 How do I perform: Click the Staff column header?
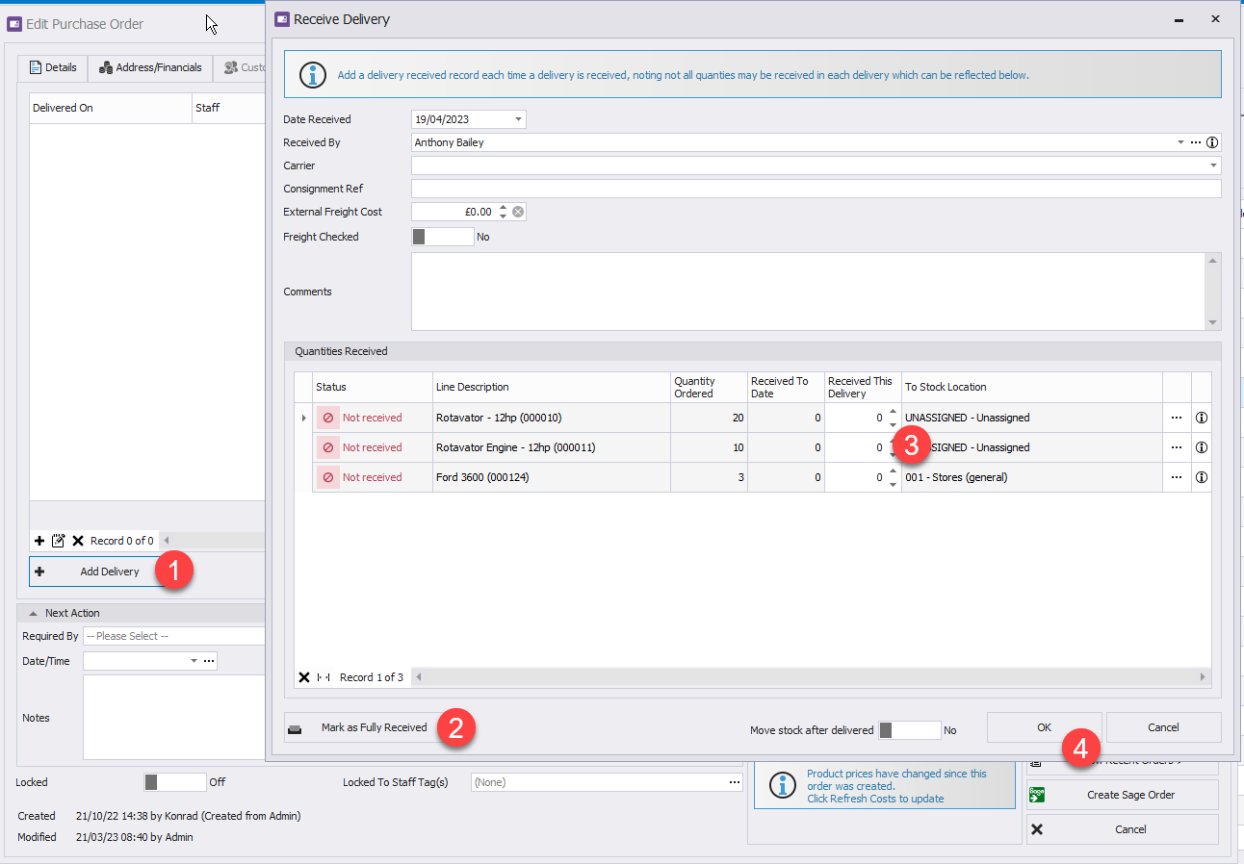coord(228,108)
